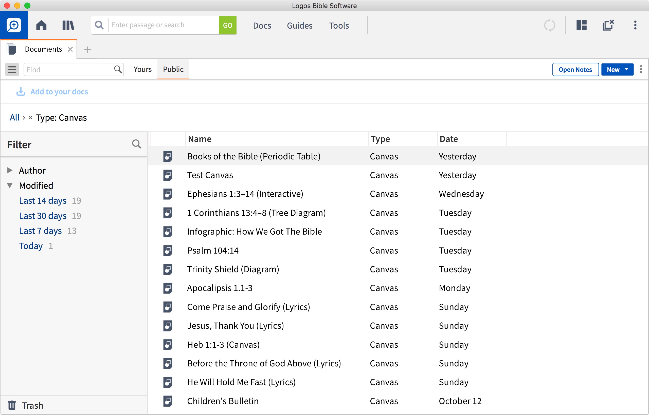Viewport: 649px width, 415px height.
Task: Click the green GO button
Action: [228, 25]
